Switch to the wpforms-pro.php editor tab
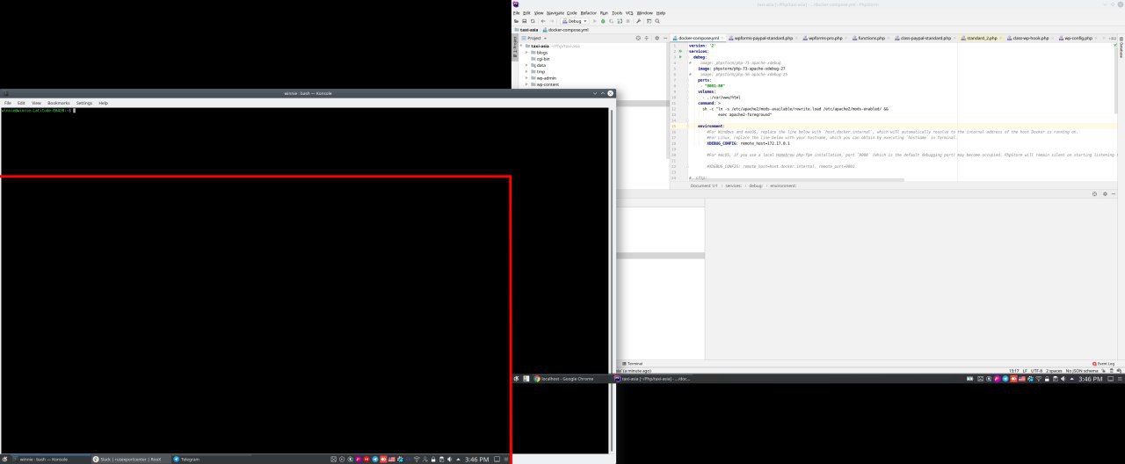The height and width of the screenshot is (464, 1125). 824,39
